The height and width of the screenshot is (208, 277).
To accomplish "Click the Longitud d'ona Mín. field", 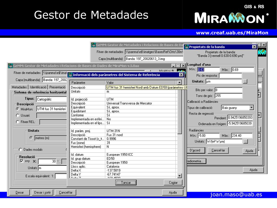I will coord(209,70).
